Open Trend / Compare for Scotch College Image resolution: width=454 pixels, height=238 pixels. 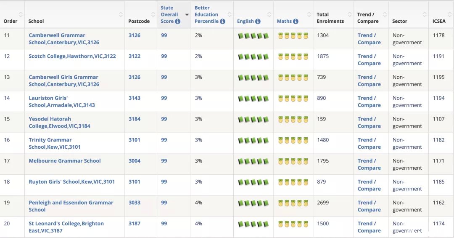coord(369,60)
